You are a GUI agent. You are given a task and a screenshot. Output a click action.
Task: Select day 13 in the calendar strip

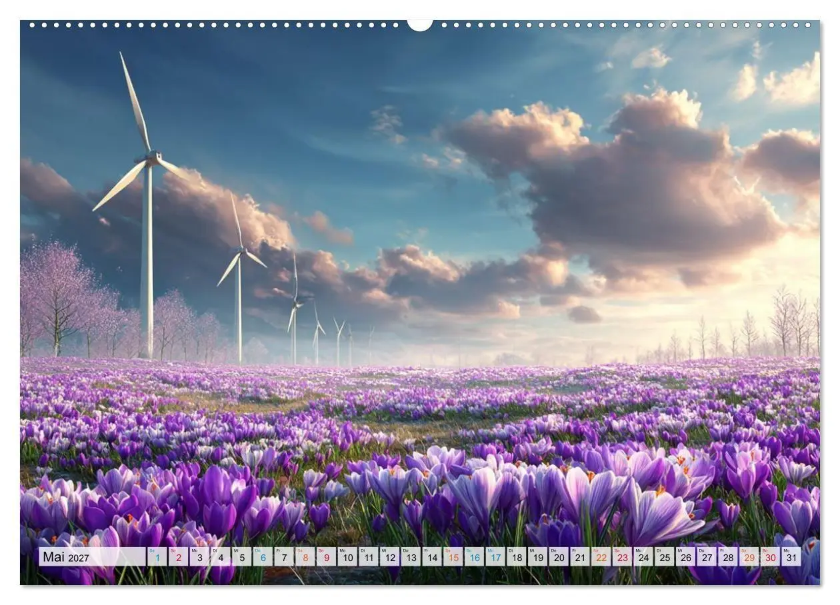[411, 556]
